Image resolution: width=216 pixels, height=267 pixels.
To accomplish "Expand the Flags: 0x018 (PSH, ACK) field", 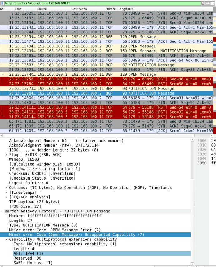I will (6, 155).
